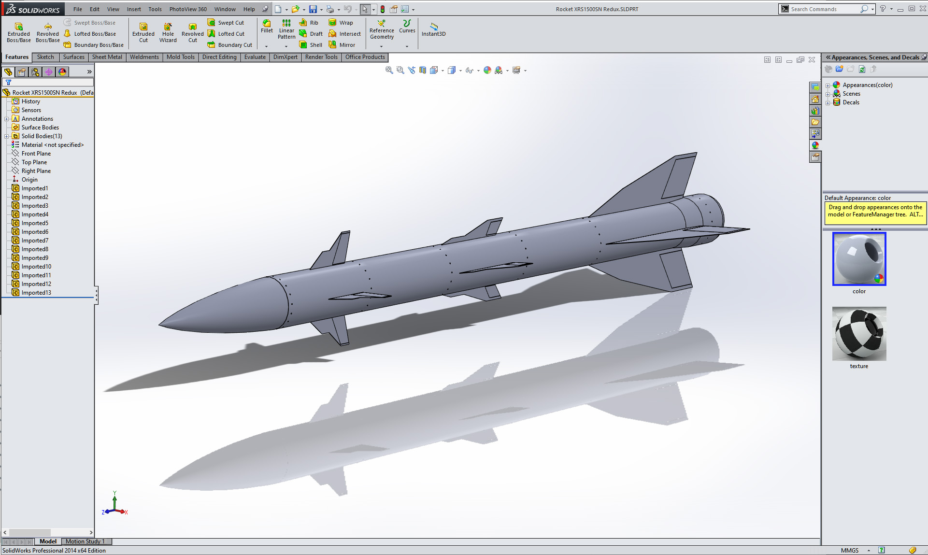Screen dimensions: 928x555
Task: Click the Edit Appearance sphere icon
Action: (x=487, y=71)
